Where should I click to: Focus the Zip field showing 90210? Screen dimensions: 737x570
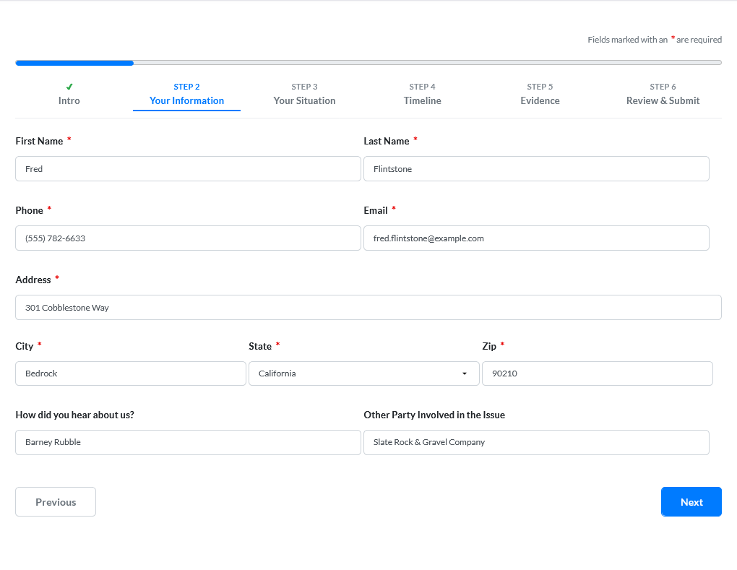[597, 373]
